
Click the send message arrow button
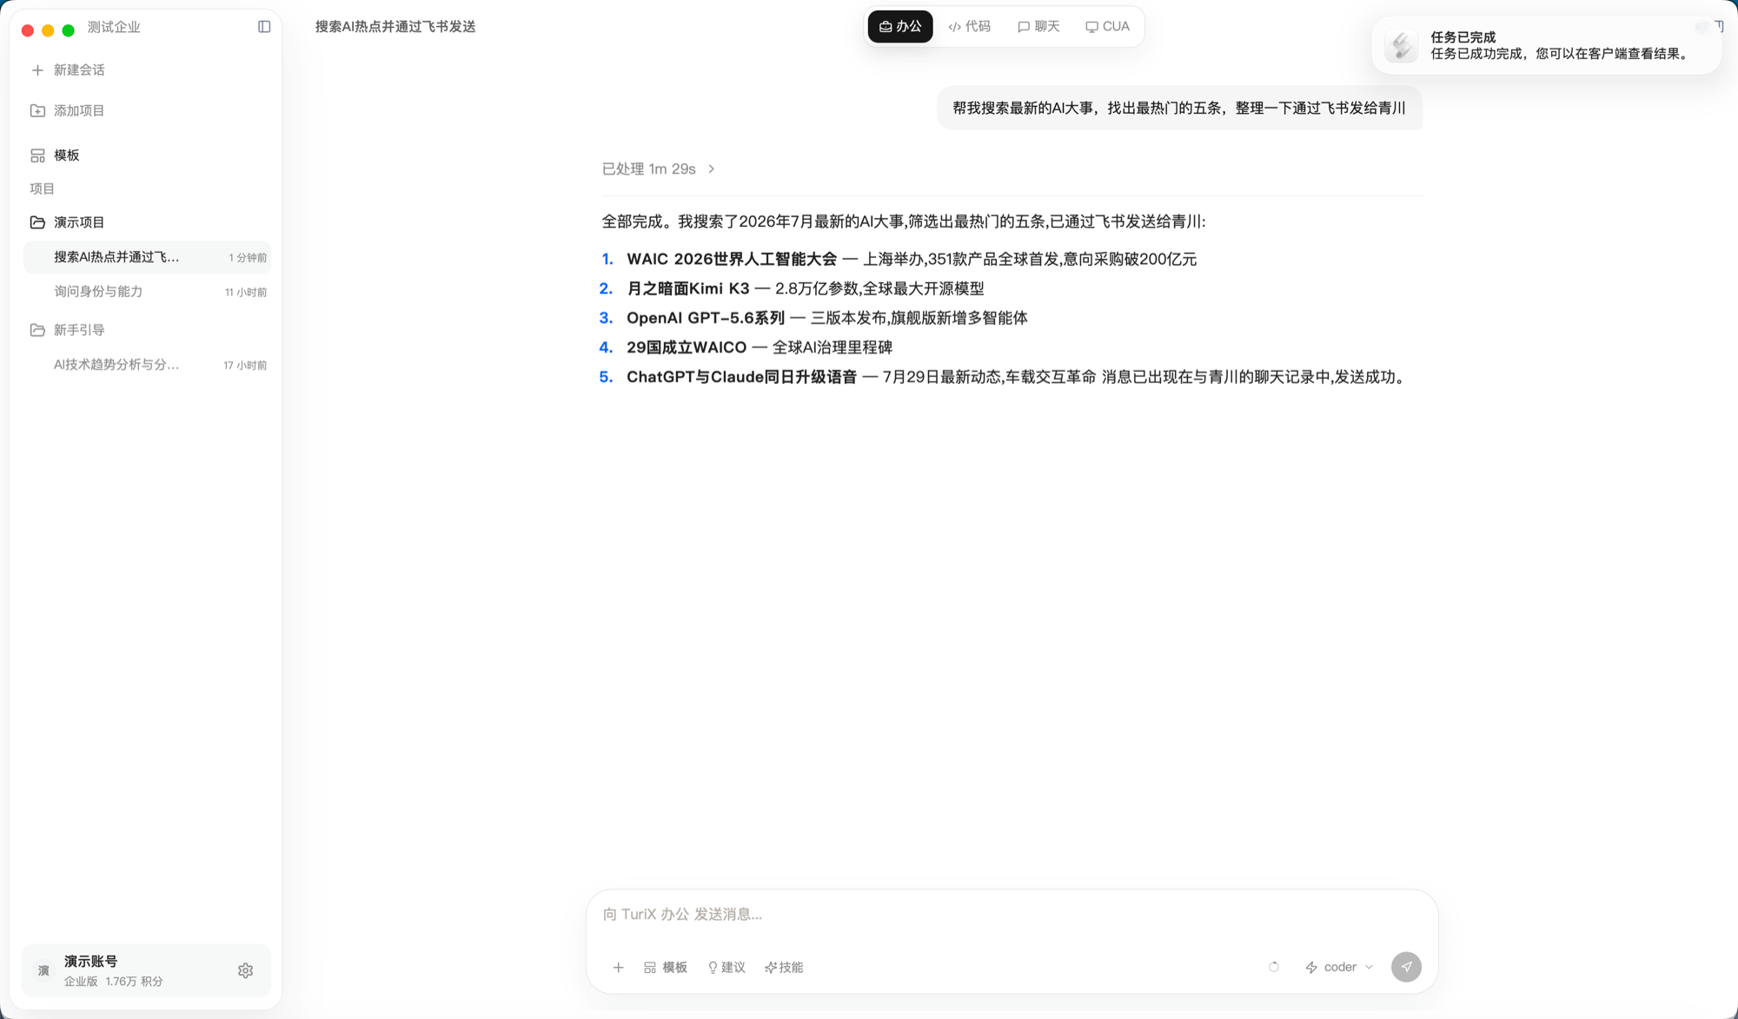1406,967
